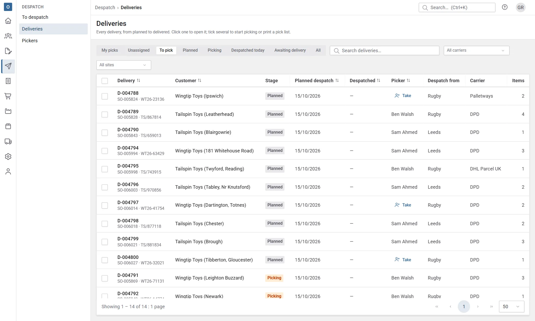Switch to My picks tab

pyautogui.click(x=110, y=50)
